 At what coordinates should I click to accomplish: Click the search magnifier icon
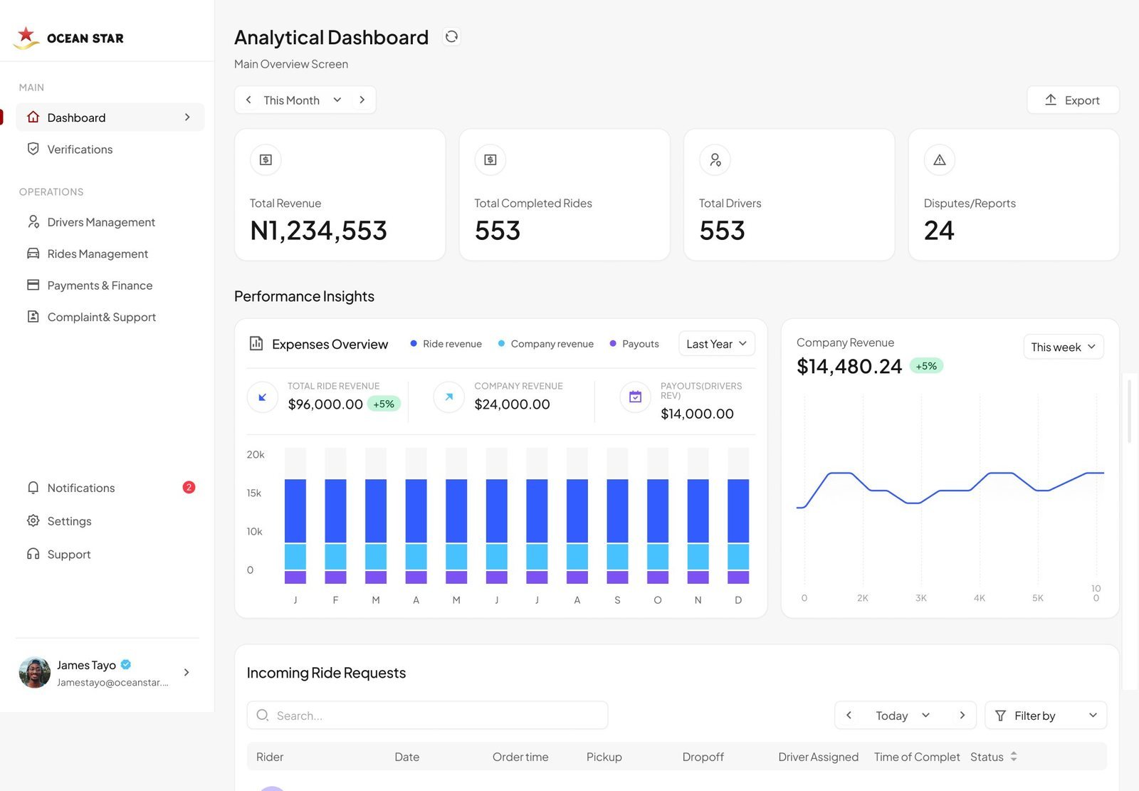[x=263, y=715]
